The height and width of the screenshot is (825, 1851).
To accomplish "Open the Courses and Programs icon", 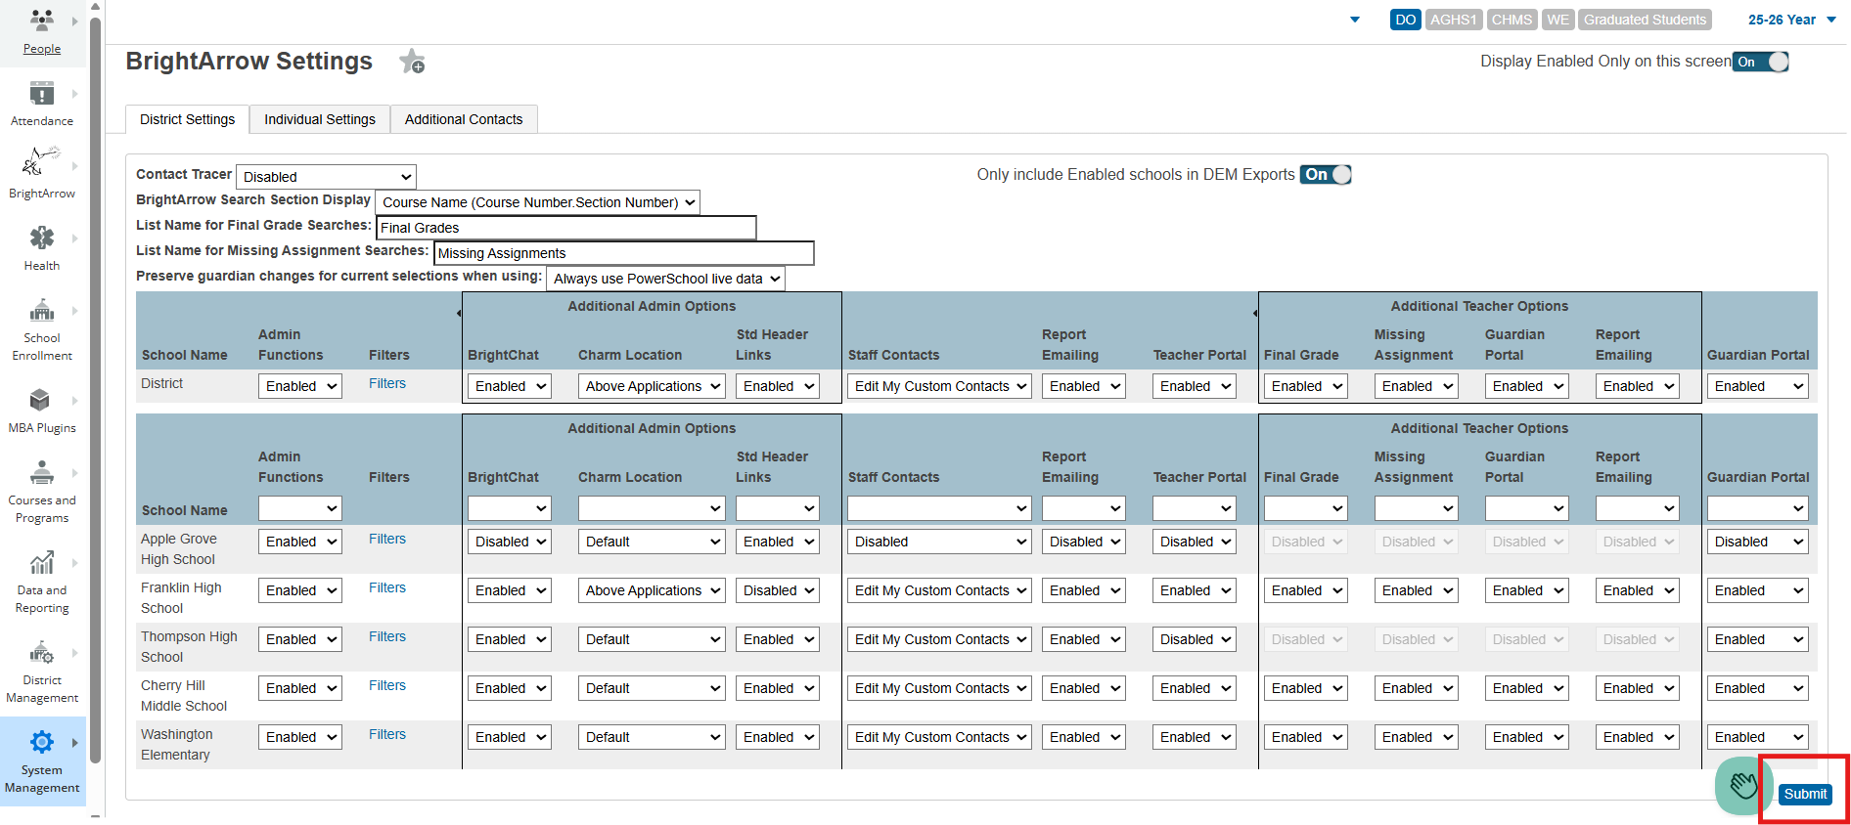I will tap(42, 473).
